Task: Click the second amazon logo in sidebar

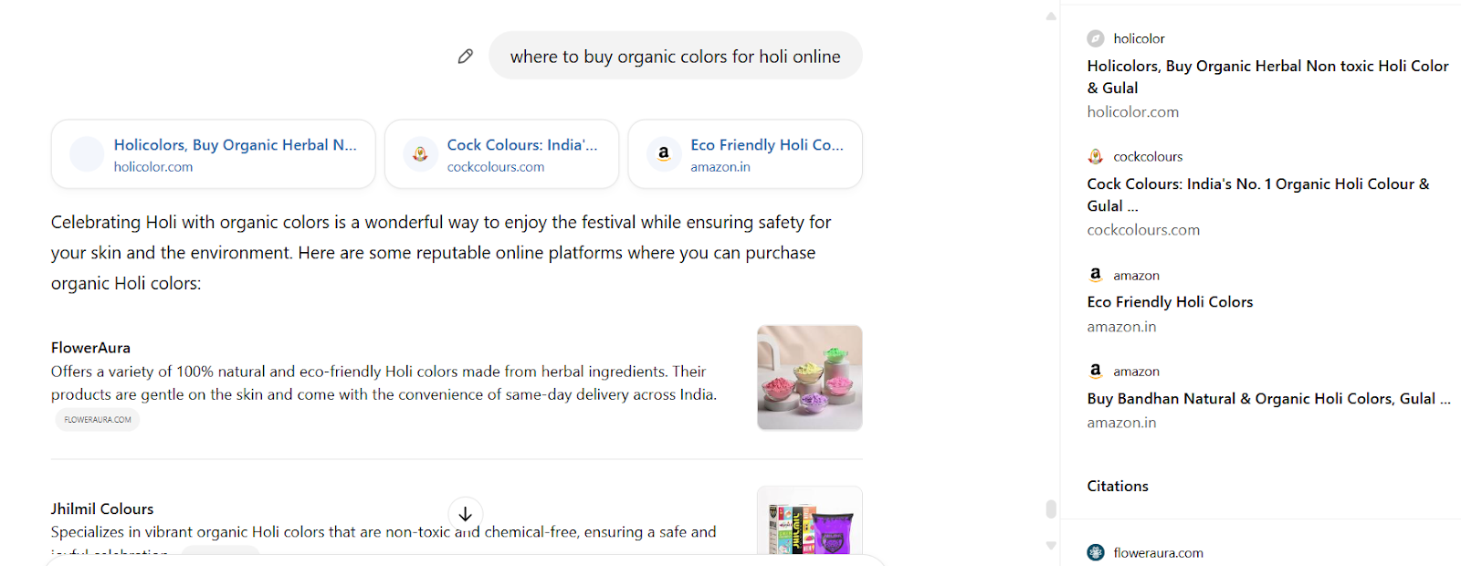Action: click(1096, 371)
